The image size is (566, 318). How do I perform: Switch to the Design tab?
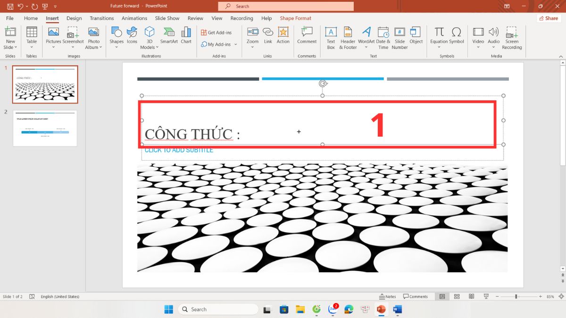[74, 18]
